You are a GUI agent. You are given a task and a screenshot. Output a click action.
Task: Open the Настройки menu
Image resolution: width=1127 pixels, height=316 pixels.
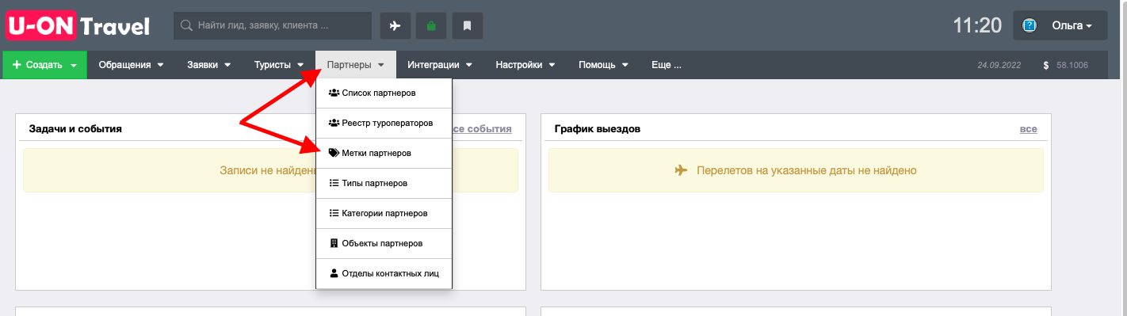(525, 65)
